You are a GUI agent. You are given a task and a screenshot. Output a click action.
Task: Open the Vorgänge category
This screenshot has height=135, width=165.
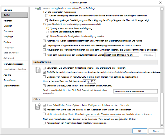tap(15, 37)
